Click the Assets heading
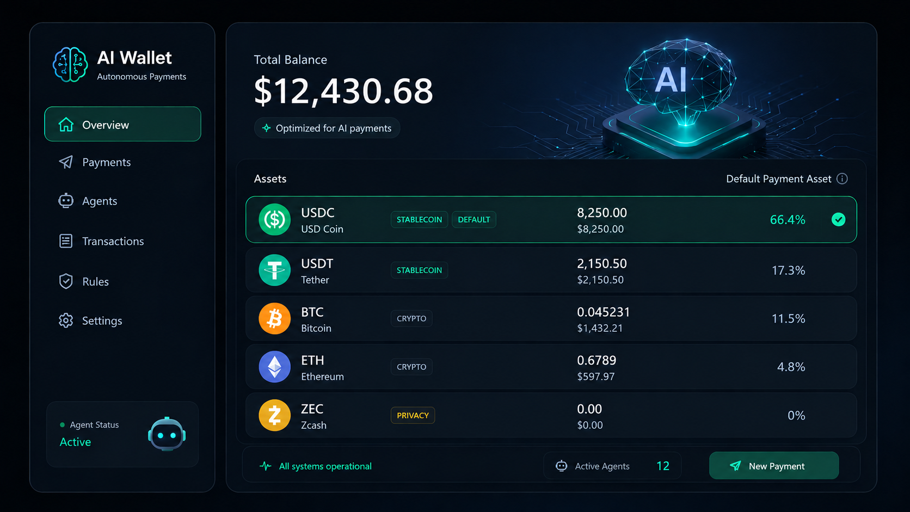Viewport: 910px width, 512px height. point(270,178)
